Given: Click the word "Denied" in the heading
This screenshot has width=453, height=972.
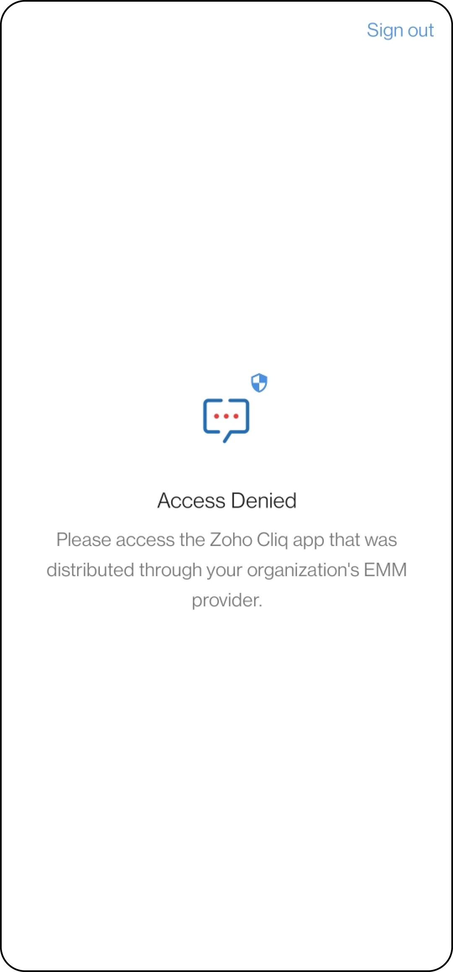Looking at the screenshot, I should [264, 500].
